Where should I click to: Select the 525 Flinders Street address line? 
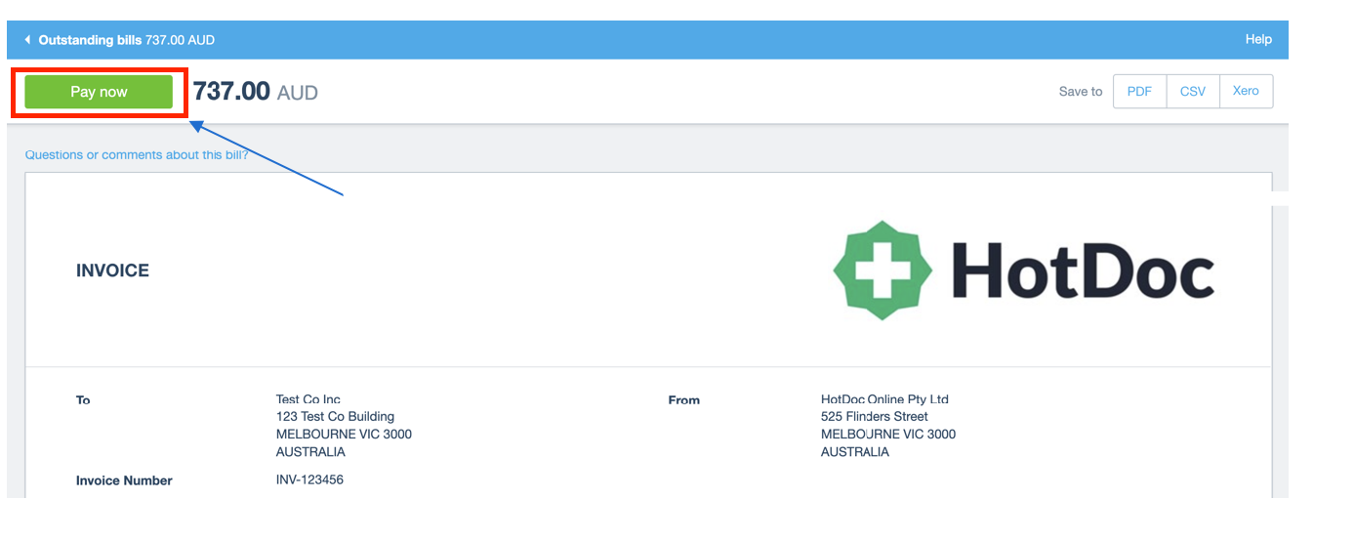[875, 417]
